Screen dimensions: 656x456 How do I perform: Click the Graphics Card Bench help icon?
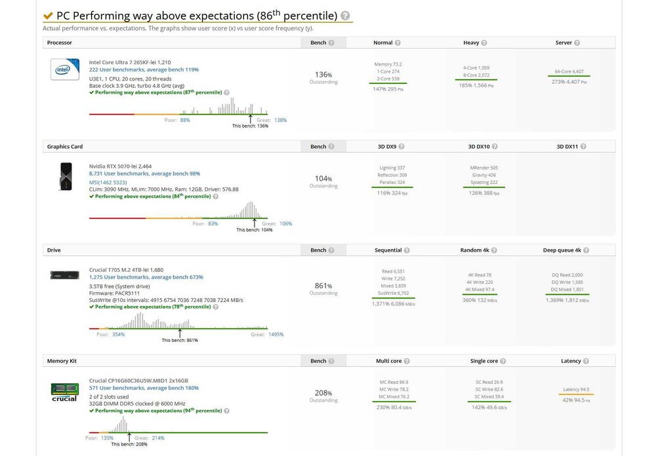(331, 147)
